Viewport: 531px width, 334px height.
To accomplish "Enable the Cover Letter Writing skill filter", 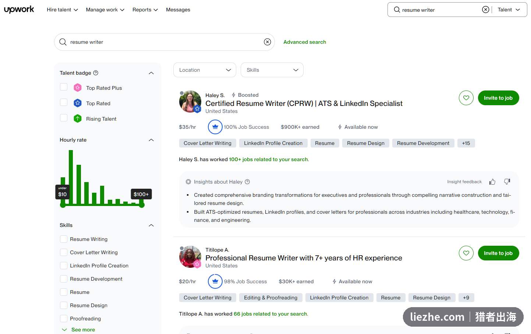I will click(x=64, y=252).
